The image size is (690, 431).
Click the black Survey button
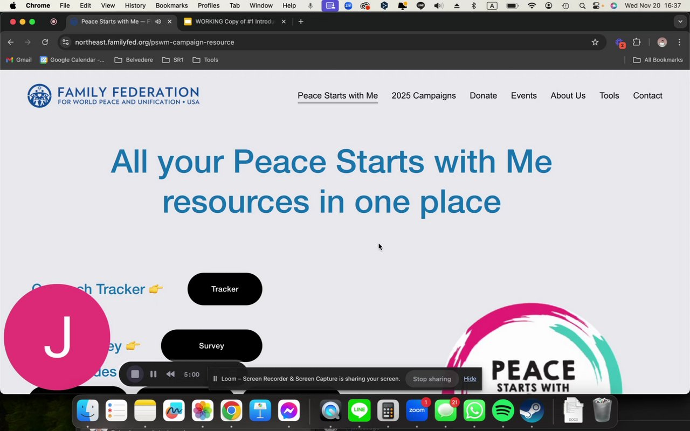pos(211,346)
